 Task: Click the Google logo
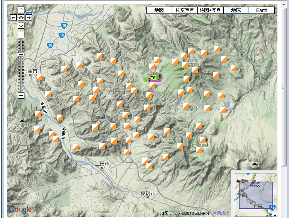pyautogui.click(x=20, y=209)
